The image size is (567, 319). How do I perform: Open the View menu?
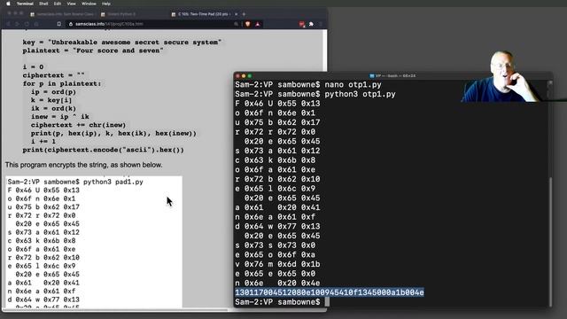tap(71, 4)
